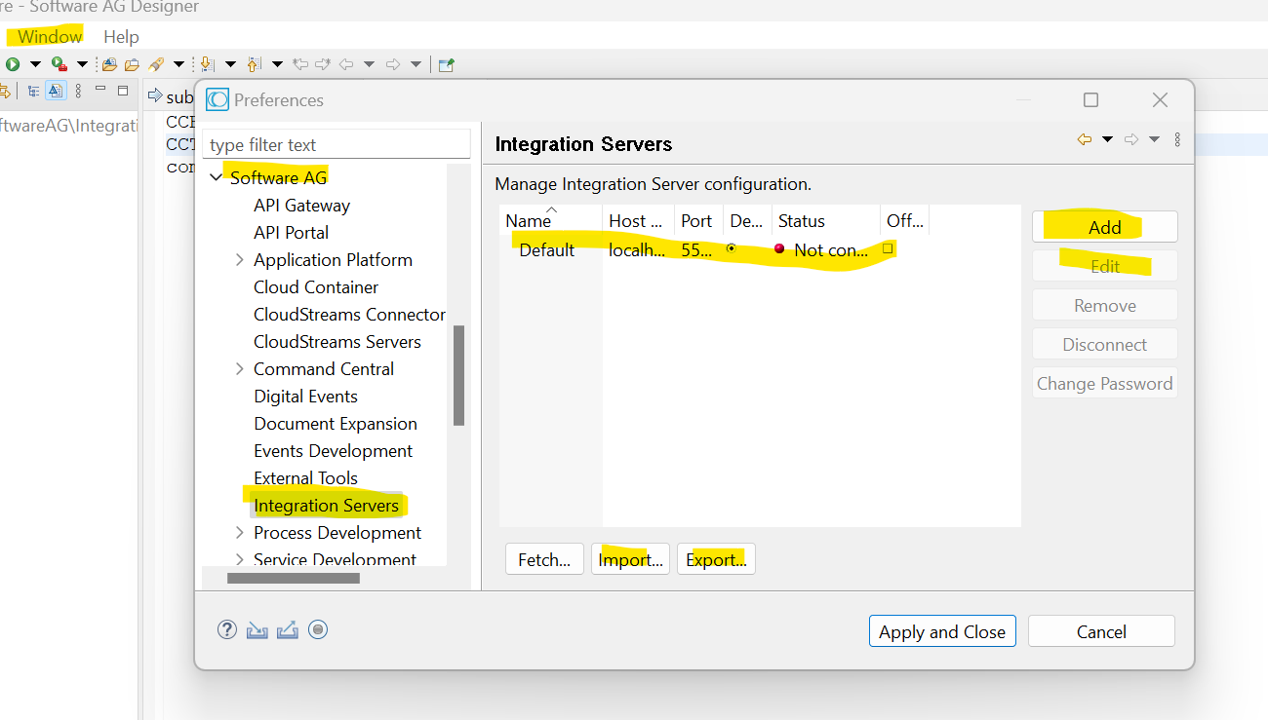Screen dimensions: 1268x720
Task: Click the back navigation arrow in Preferences header
Action: 1086,140
